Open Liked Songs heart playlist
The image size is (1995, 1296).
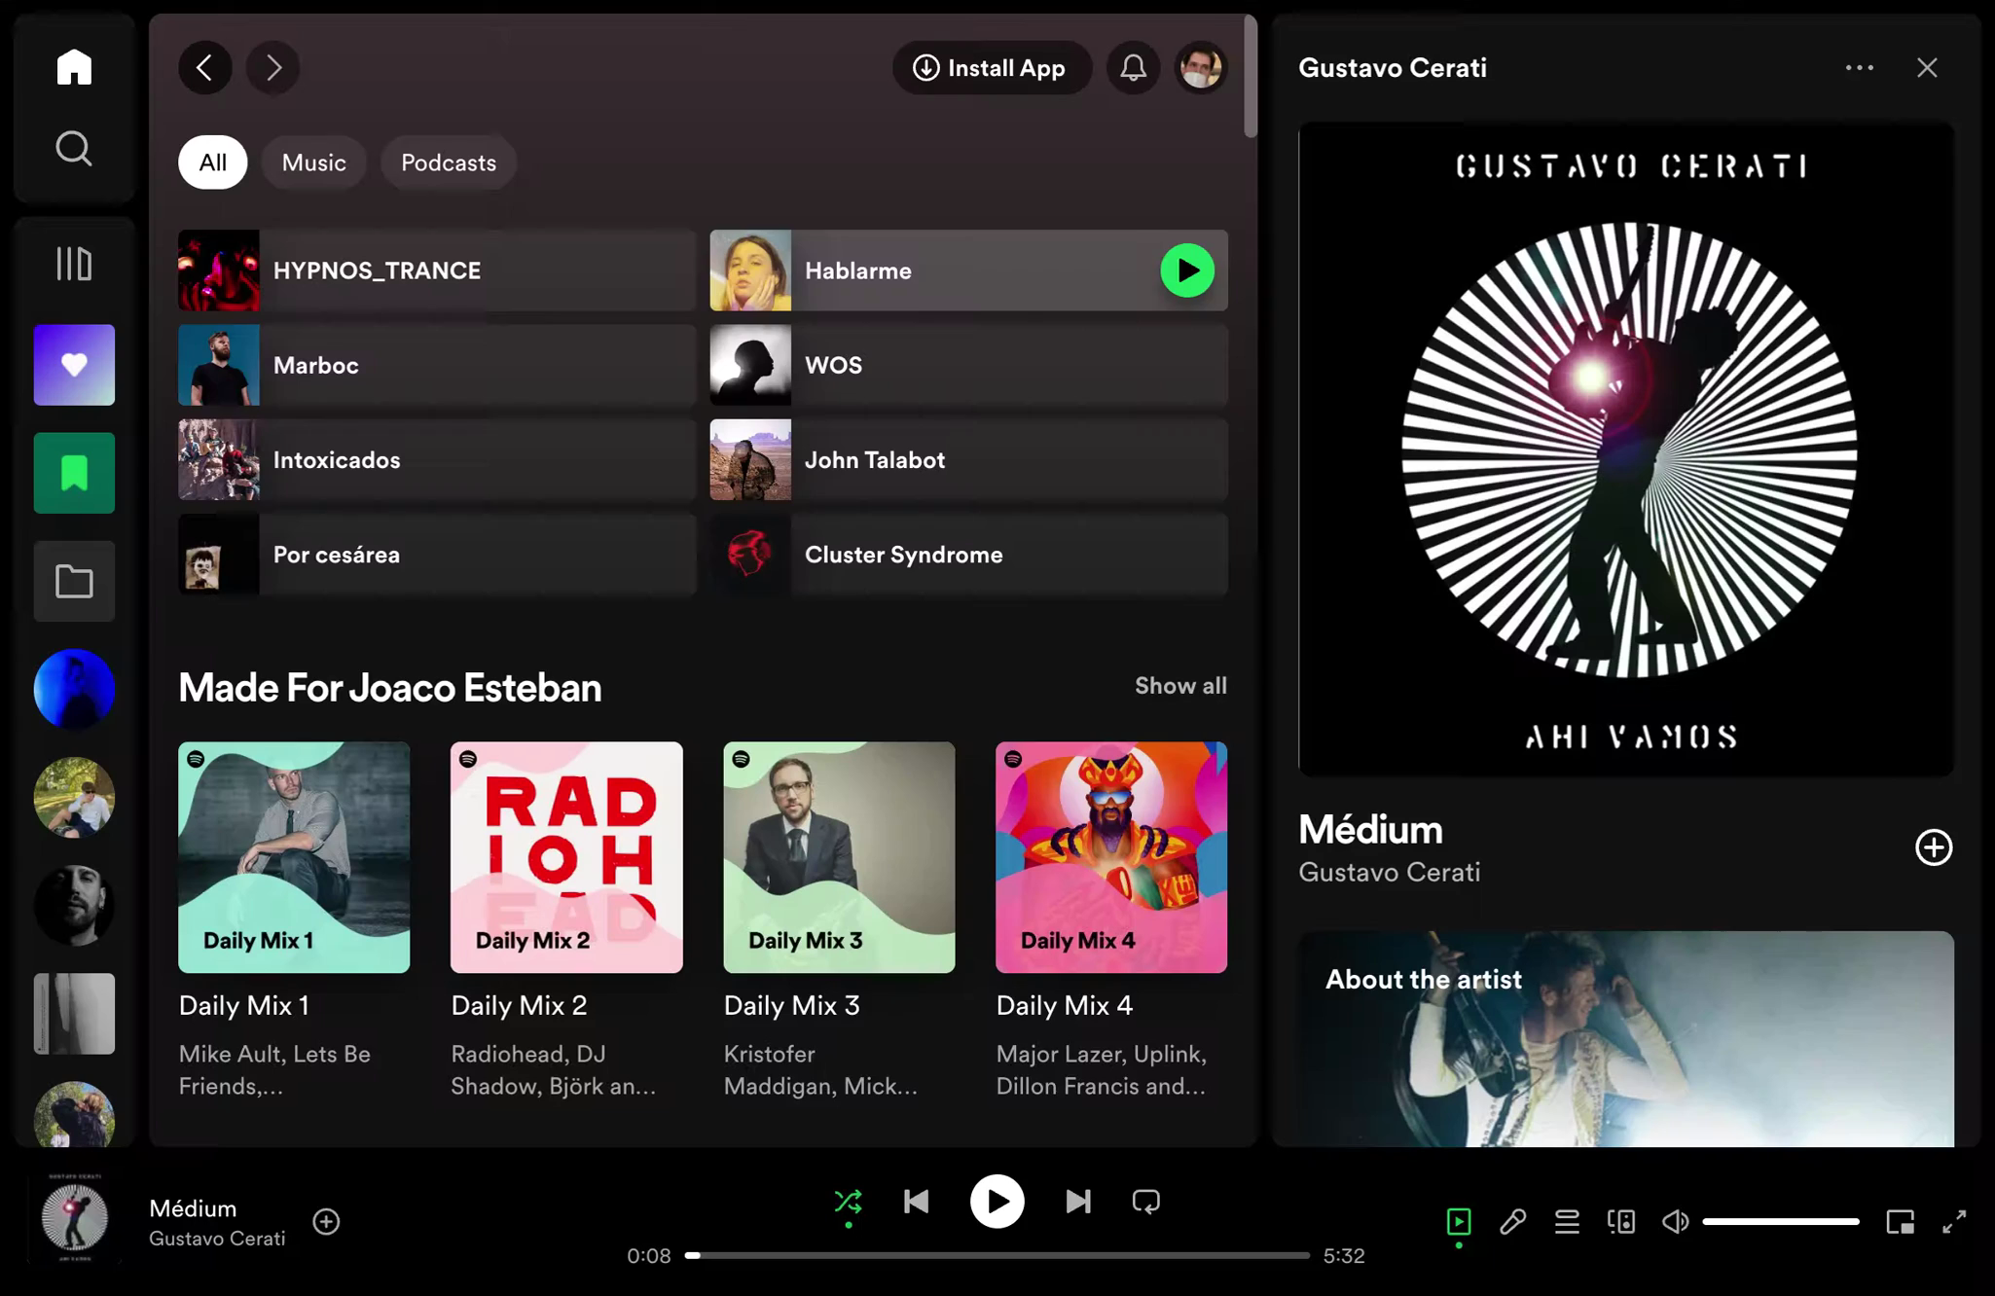coord(74,365)
